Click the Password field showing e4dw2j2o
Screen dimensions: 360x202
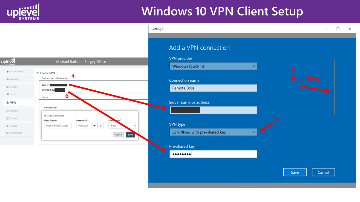tap(84, 126)
